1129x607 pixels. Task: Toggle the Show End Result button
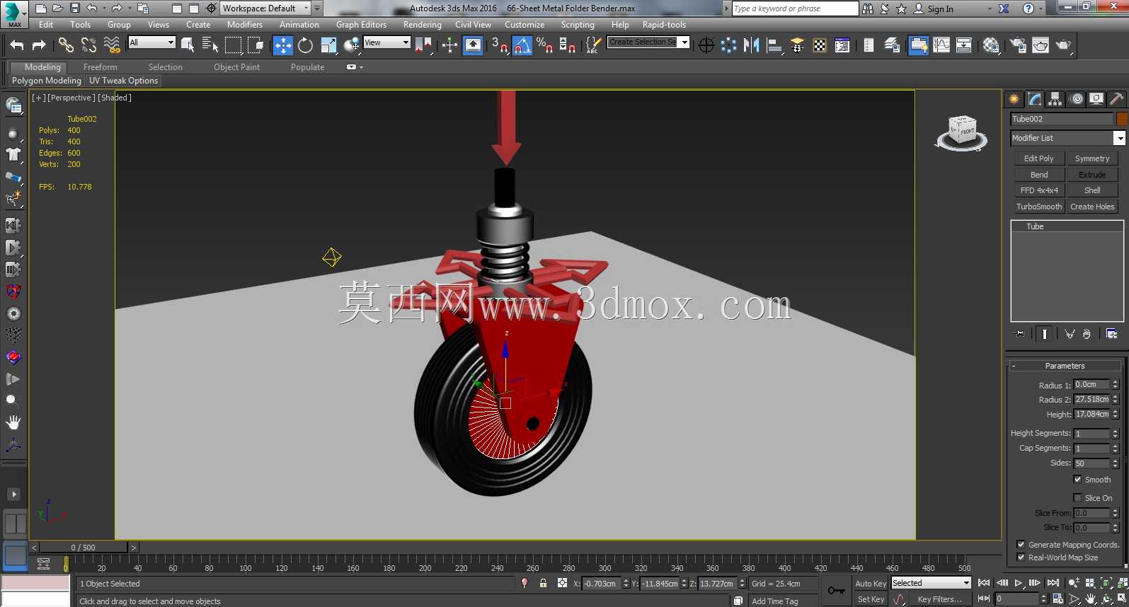click(1044, 333)
